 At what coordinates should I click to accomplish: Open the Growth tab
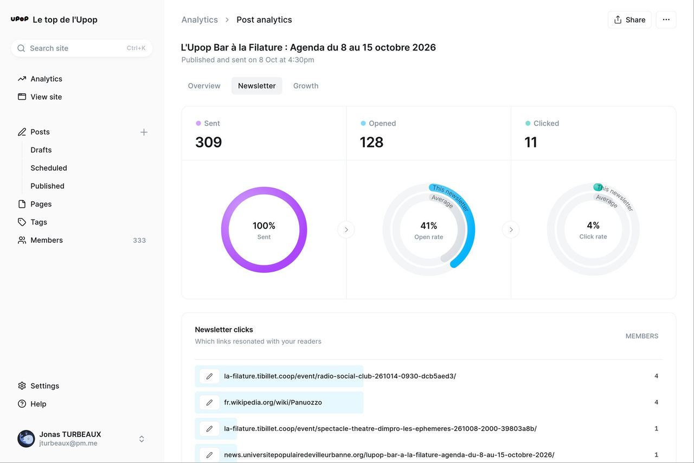(x=306, y=86)
